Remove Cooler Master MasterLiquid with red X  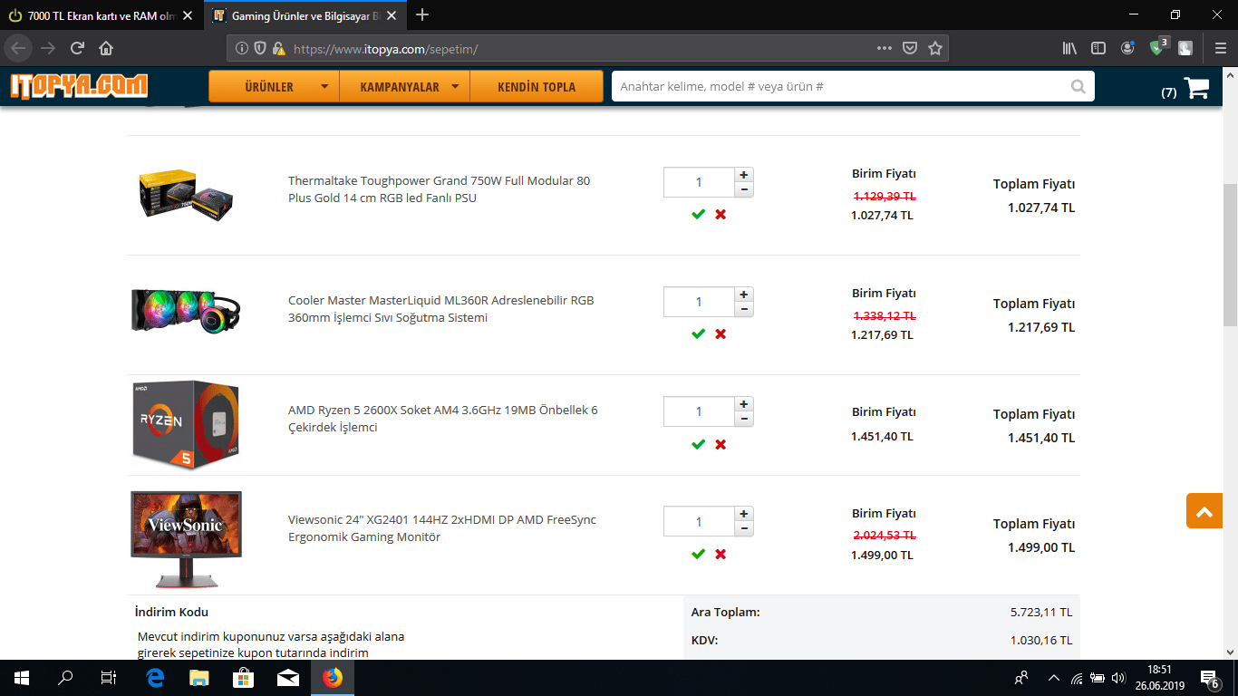click(721, 333)
